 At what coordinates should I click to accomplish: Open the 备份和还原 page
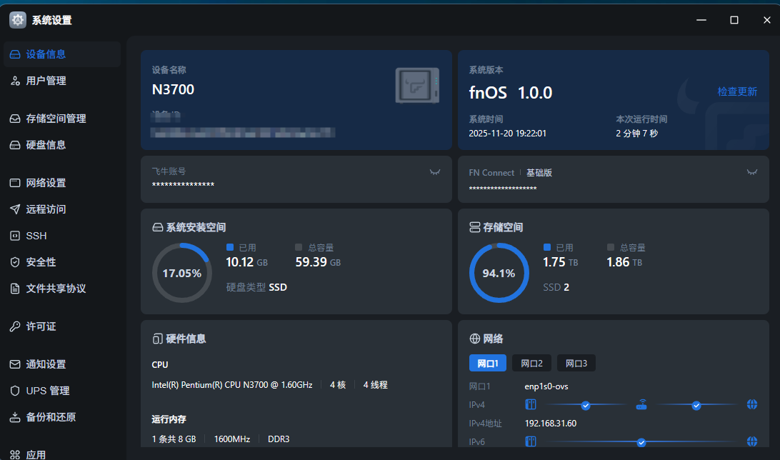click(x=61, y=416)
